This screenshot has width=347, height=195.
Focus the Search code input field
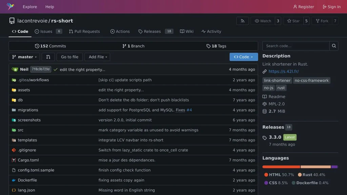pos(296,46)
